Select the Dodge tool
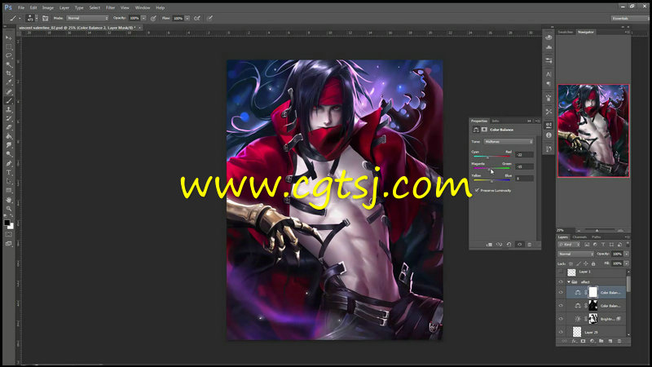652x367 pixels. pos(9,154)
